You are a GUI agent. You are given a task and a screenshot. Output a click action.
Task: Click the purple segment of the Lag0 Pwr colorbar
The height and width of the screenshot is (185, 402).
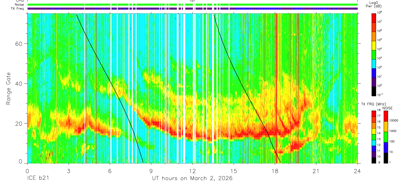pyautogui.click(x=374, y=82)
